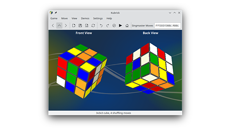Click the home standard view icon

(x=127, y=26)
